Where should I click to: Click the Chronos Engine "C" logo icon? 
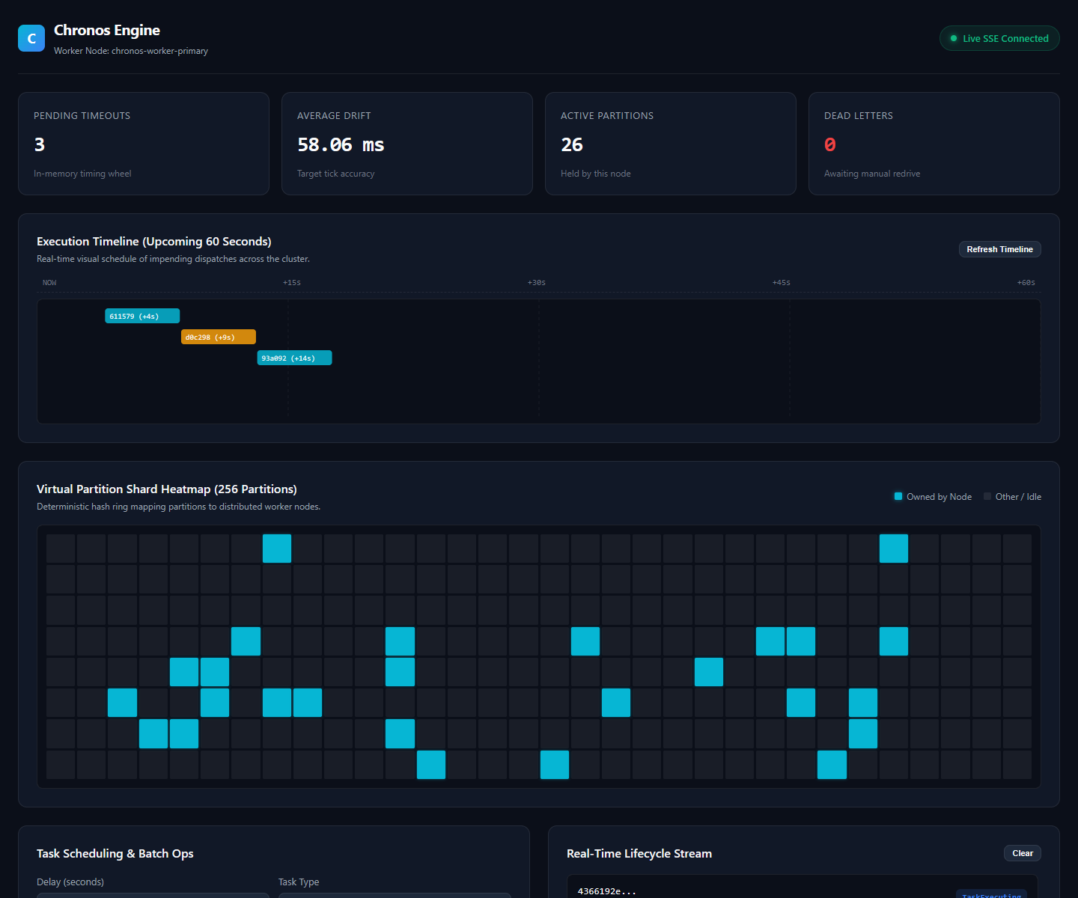point(31,38)
